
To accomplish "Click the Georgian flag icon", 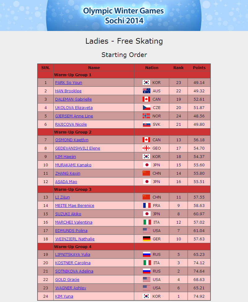I will click(x=146, y=148).
